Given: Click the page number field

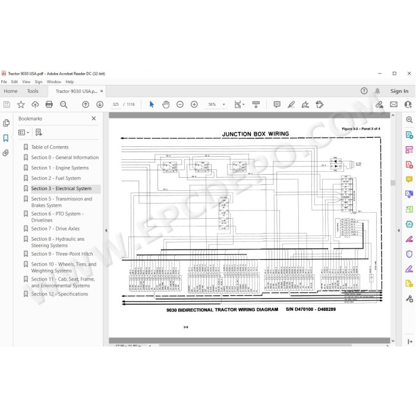Looking at the screenshot, I should (116, 105).
